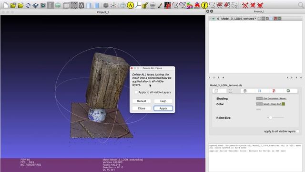Viewport: 305px width, 172px height.
Task: Create a new empty project
Action: point(6,5)
